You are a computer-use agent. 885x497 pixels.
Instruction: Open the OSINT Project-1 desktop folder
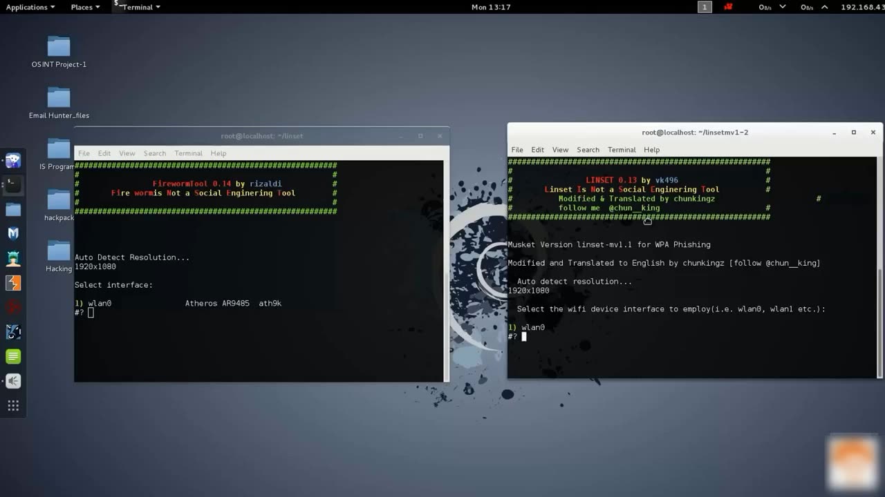click(x=59, y=52)
